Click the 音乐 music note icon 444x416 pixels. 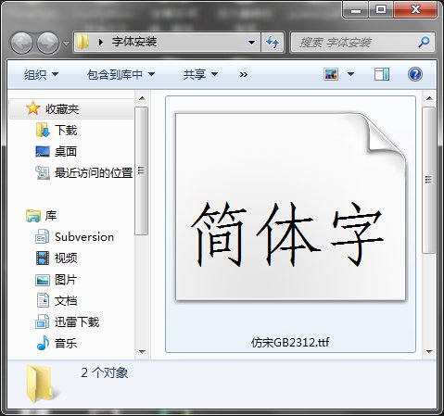click(43, 343)
